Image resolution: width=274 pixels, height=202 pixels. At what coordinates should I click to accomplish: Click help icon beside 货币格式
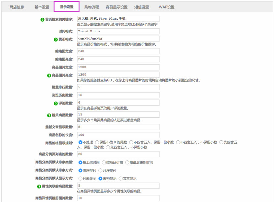[55, 40]
